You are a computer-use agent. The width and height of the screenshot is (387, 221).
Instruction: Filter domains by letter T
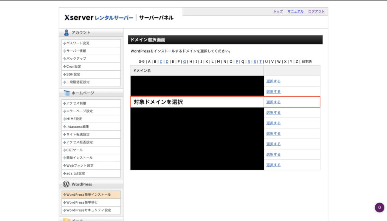(260, 62)
